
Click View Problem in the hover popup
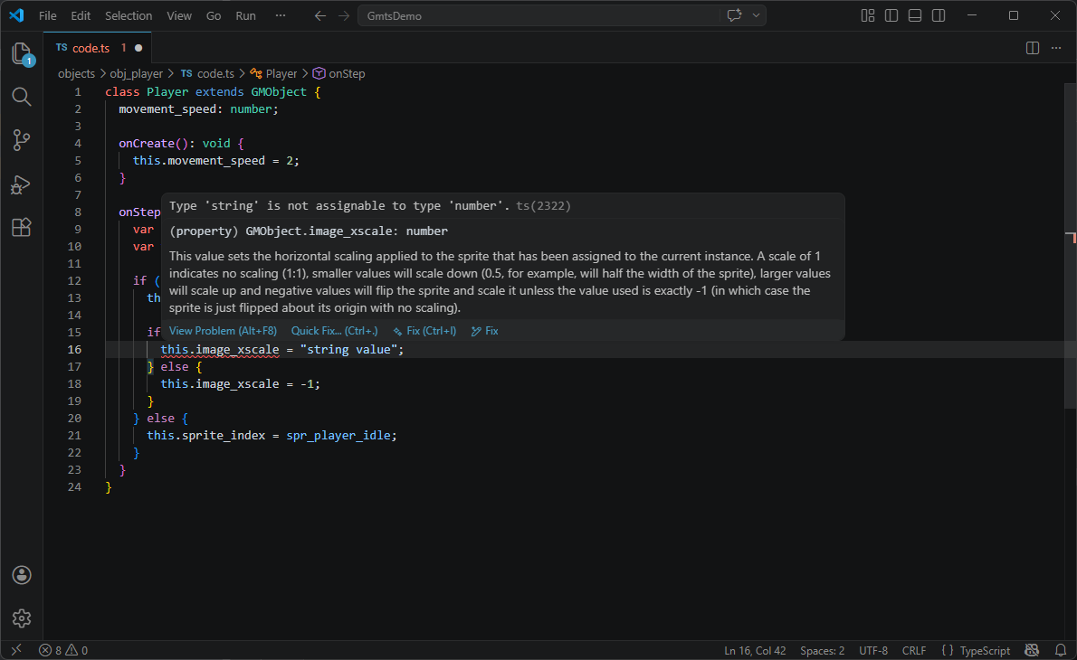223,331
